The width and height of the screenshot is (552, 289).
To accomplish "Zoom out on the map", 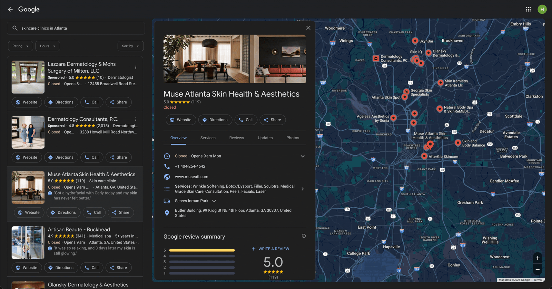I will (538, 269).
